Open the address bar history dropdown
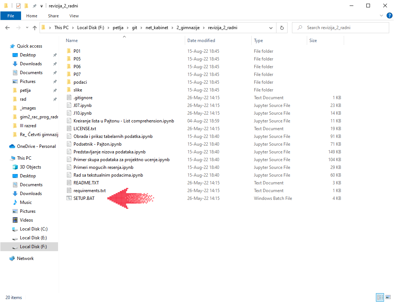 pyautogui.click(x=271, y=28)
